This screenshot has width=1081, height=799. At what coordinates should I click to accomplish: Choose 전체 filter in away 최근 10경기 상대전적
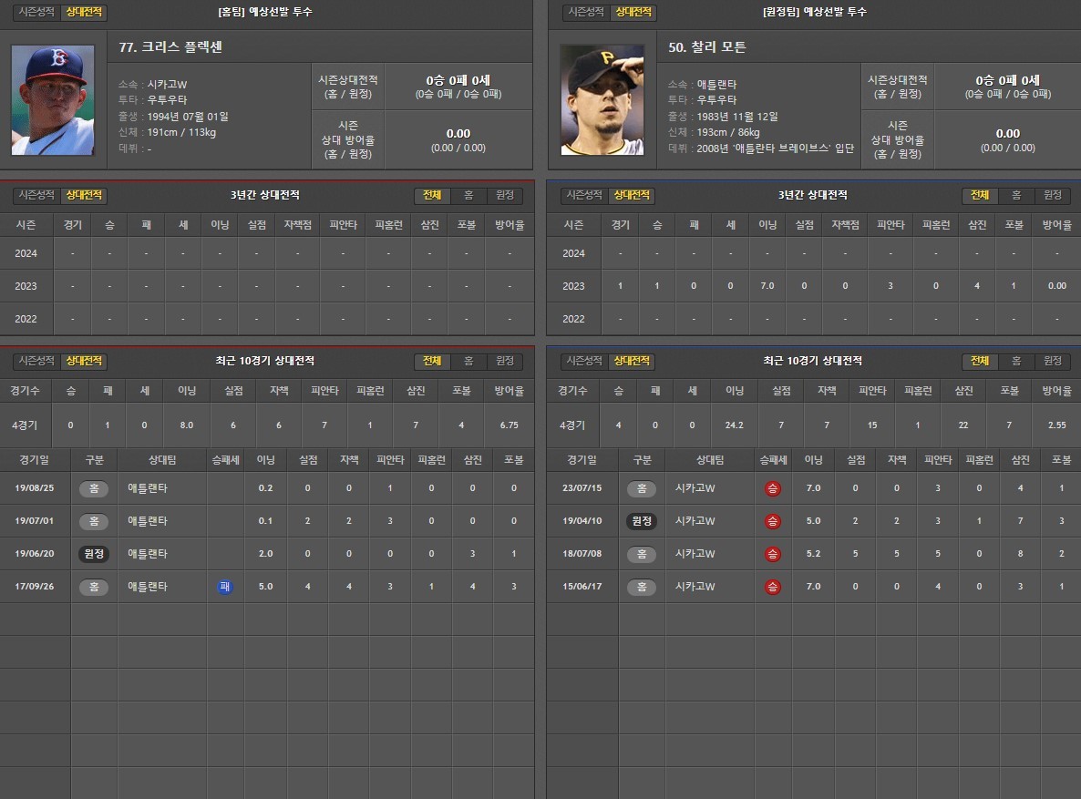pos(980,361)
